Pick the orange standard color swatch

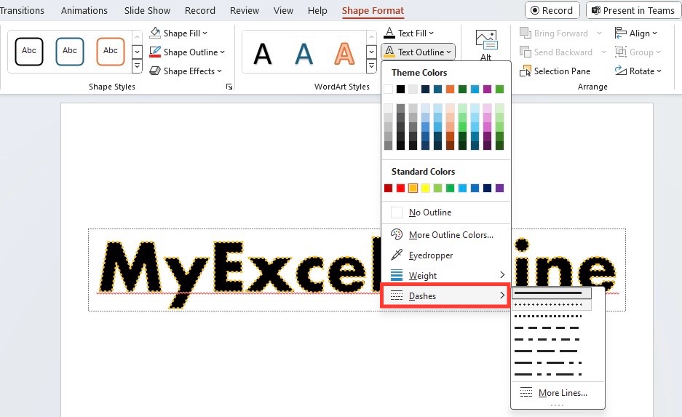(413, 188)
